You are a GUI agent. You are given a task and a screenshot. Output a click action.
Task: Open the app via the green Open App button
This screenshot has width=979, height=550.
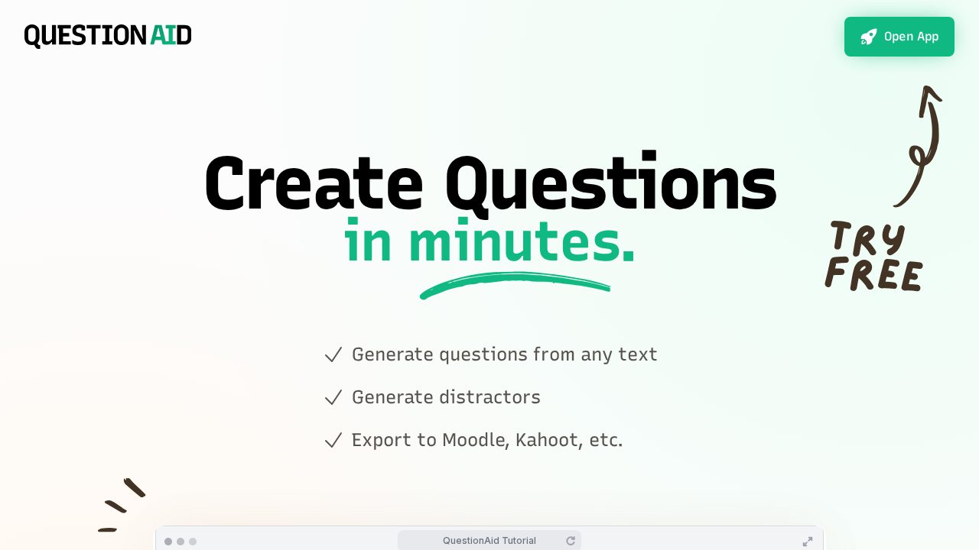tap(899, 37)
